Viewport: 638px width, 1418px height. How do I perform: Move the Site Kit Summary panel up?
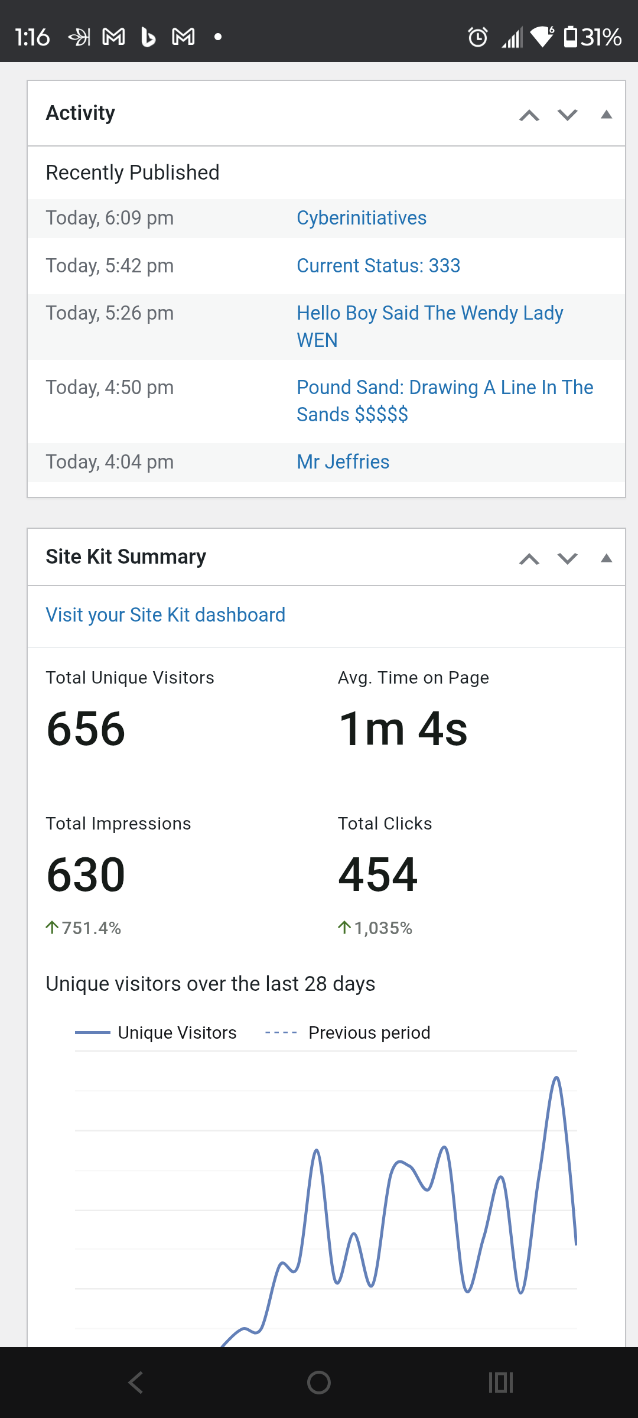click(529, 559)
